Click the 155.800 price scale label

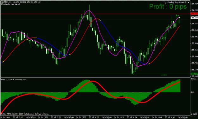click(x=194, y=56)
